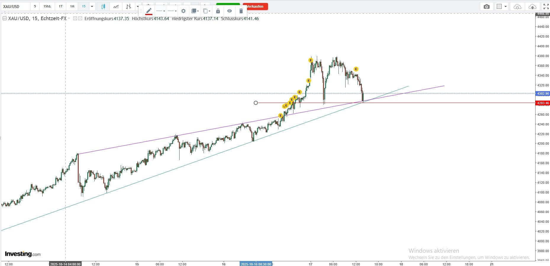Lock the selected line with padlock icon
550x266 pixels.
(218, 11)
